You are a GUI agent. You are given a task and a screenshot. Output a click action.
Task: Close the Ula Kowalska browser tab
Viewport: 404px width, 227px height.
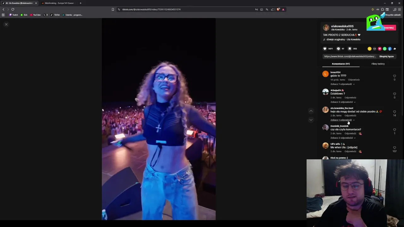[x=36, y=3]
